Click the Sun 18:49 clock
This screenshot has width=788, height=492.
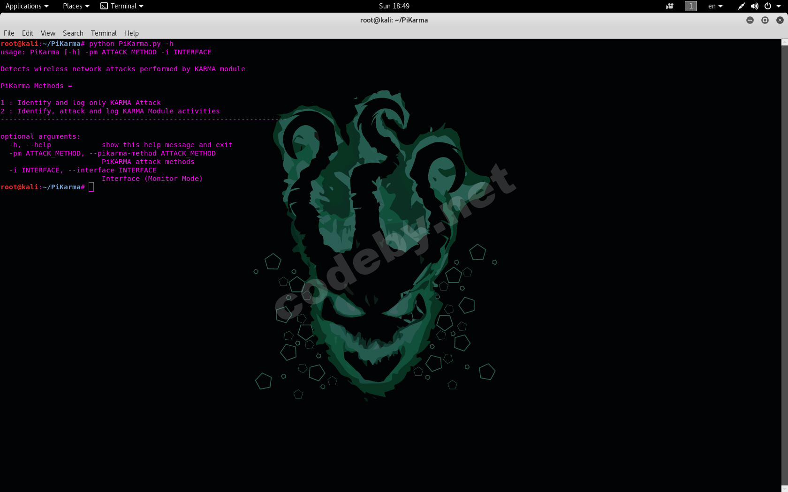click(394, 6)
